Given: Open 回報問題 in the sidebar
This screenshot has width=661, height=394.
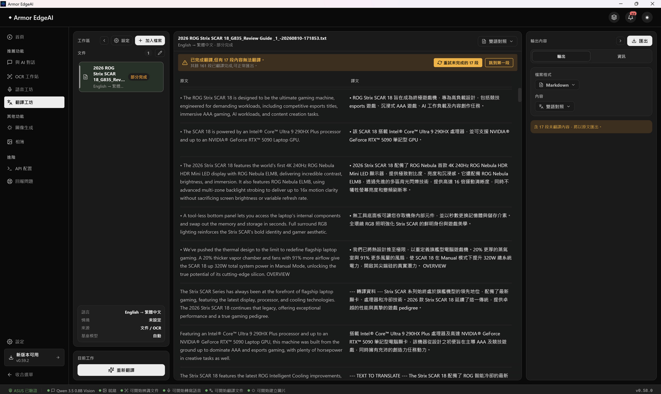Looking at the screenshot, I should tap(34, 181).
